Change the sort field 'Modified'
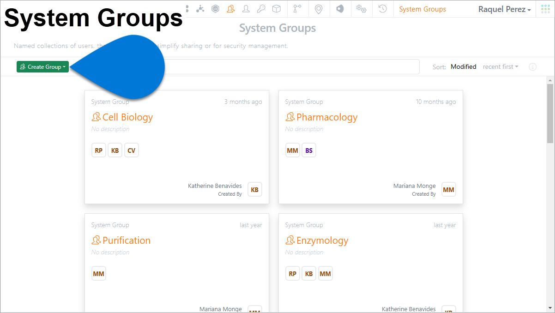555x313 pixels. [464, 67]
